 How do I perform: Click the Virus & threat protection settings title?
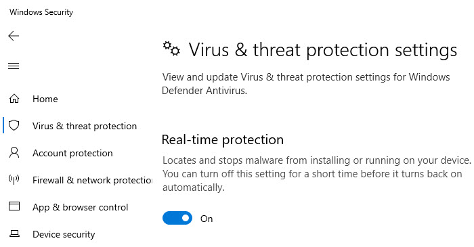323,50
